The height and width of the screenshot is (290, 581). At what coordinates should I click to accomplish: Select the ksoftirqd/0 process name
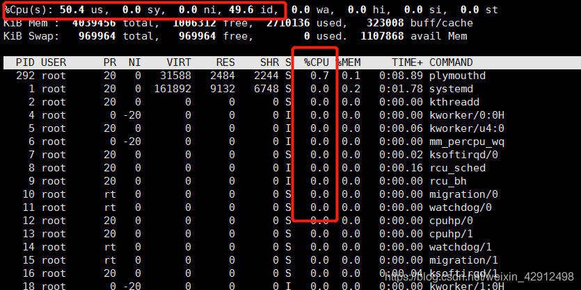coord(463,155)
